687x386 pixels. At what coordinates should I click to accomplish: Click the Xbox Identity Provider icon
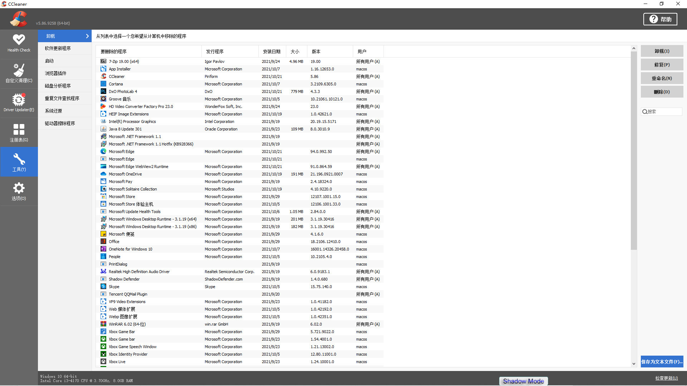point(103,354)
